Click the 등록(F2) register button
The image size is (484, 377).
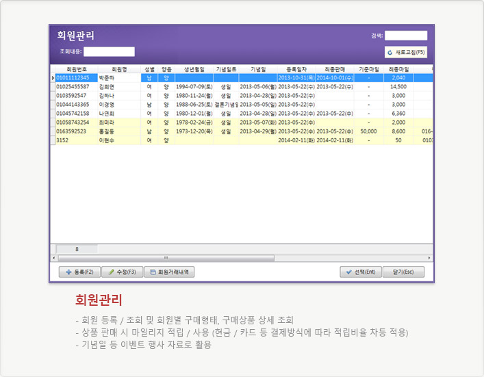point(79,272)
